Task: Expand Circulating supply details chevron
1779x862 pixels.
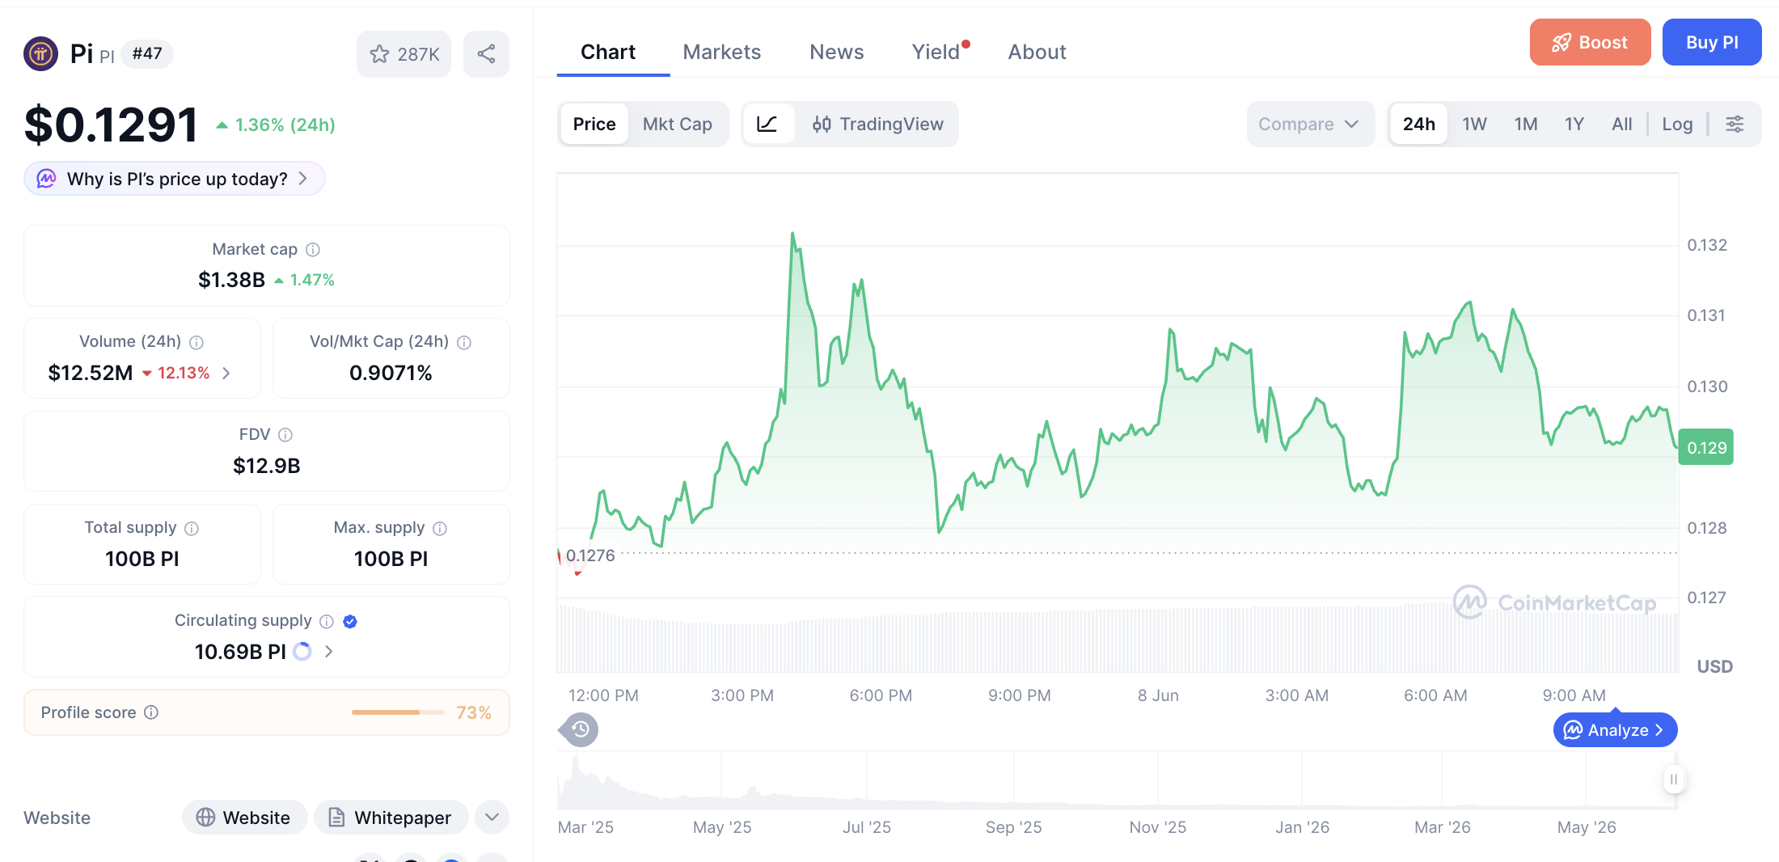Action: pyautogui.click(x=328, y=652)
